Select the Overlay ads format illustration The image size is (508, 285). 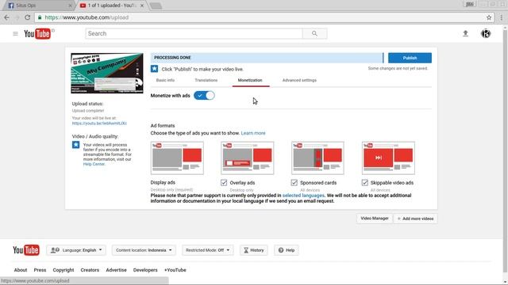tap(248, 158)
